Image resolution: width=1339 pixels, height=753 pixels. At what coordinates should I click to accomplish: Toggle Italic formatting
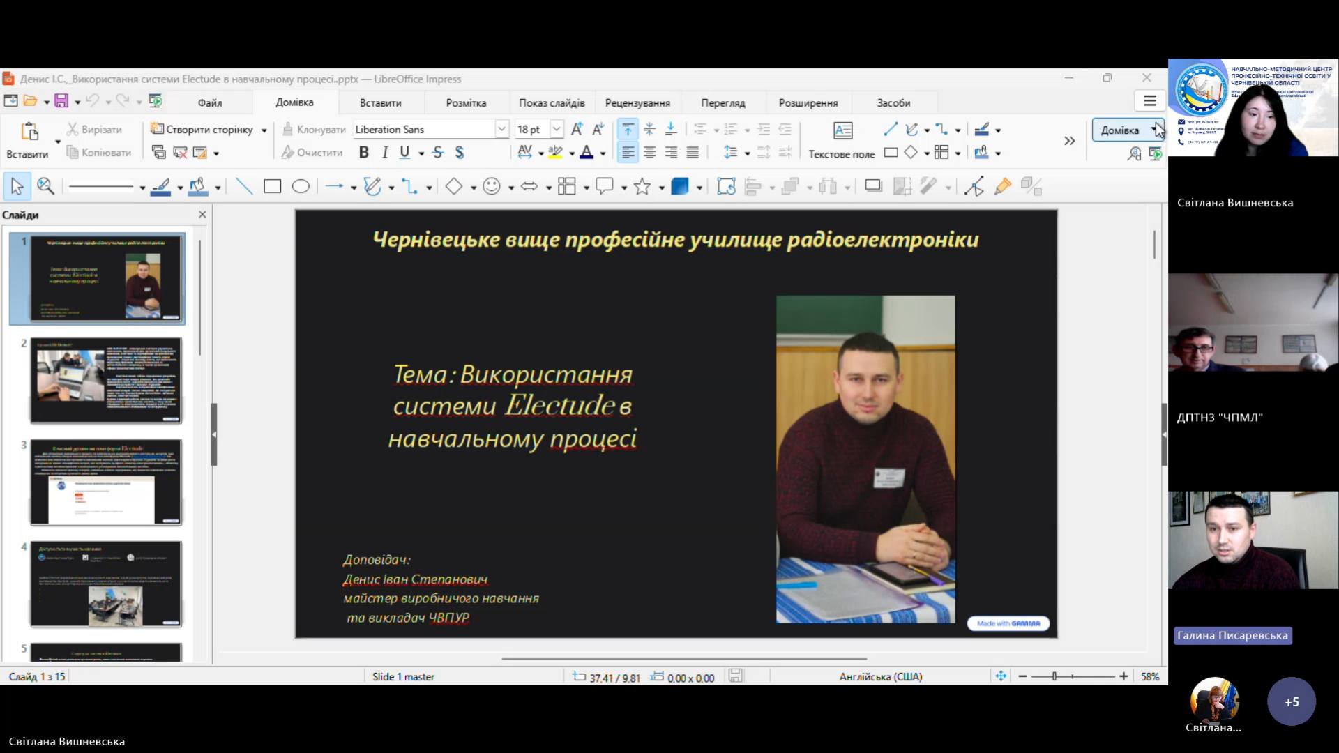click(x=385, y=153)
